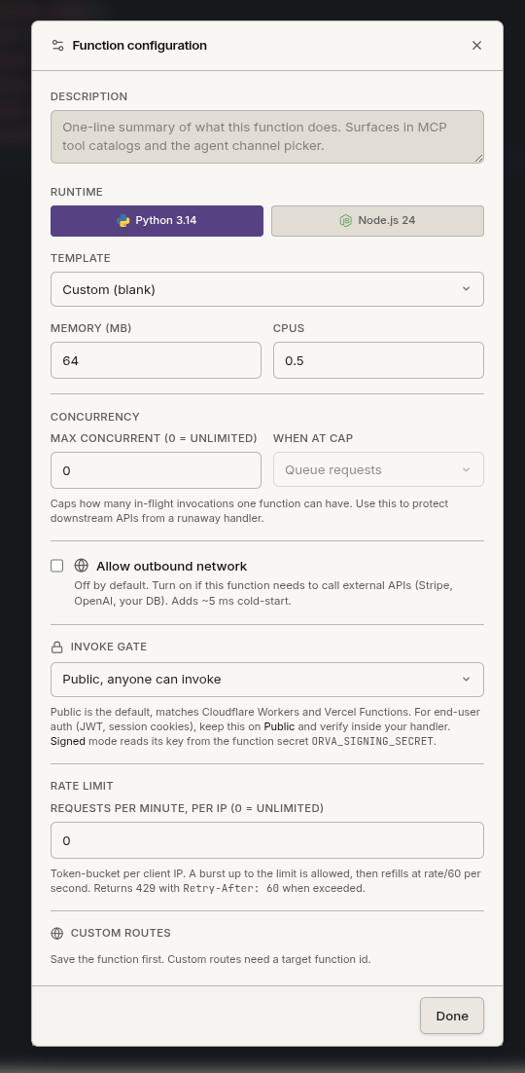Click the Memory (MB) field showing 64

(x=156, y=360)
